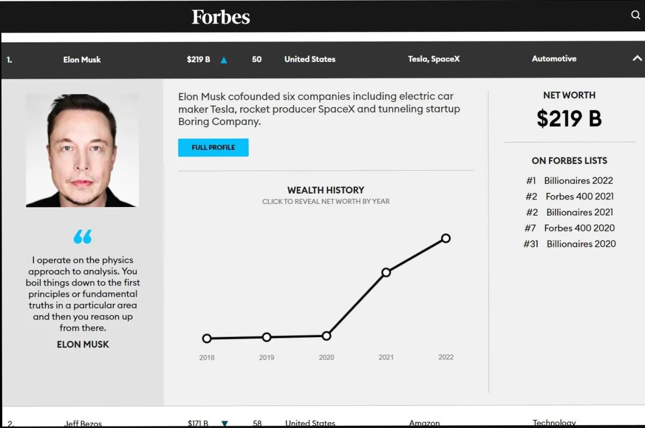Reveal net worth at 2019 data point
645x428 pixels.
pos(267,337)
